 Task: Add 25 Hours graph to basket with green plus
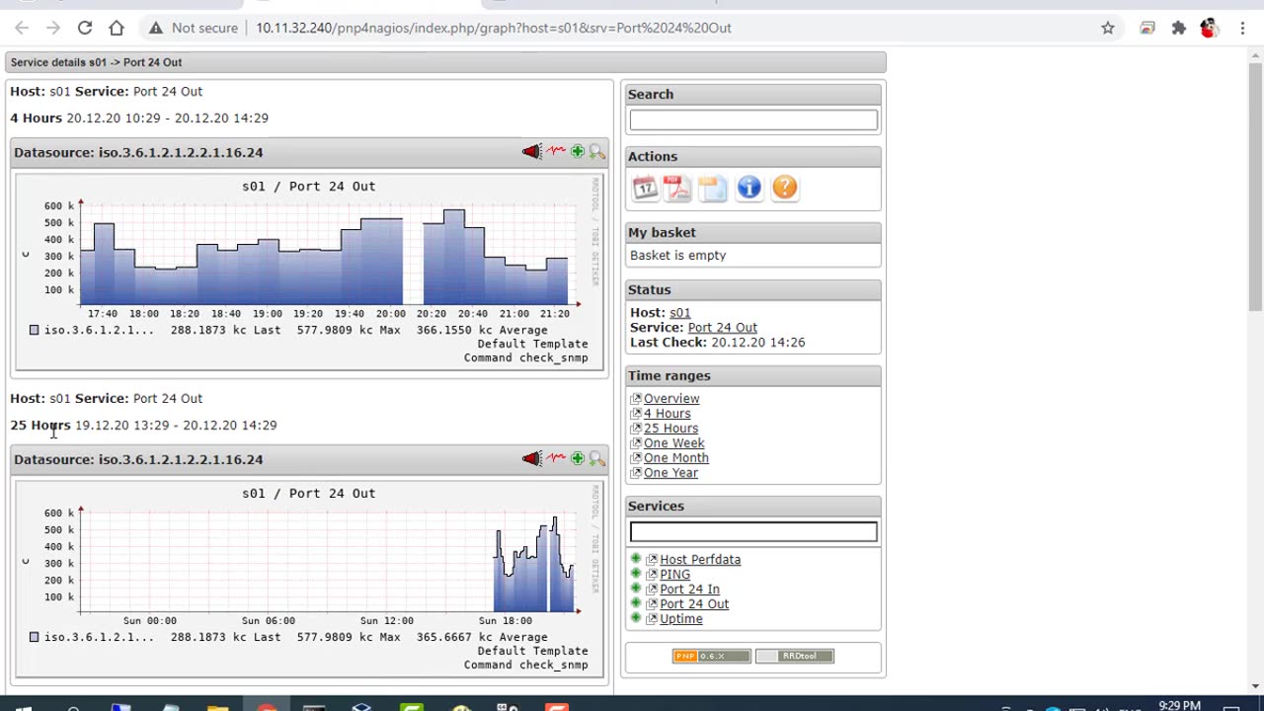pos(578,459)
